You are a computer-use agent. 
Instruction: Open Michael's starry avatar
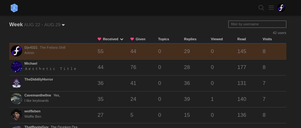coord(17,67)
